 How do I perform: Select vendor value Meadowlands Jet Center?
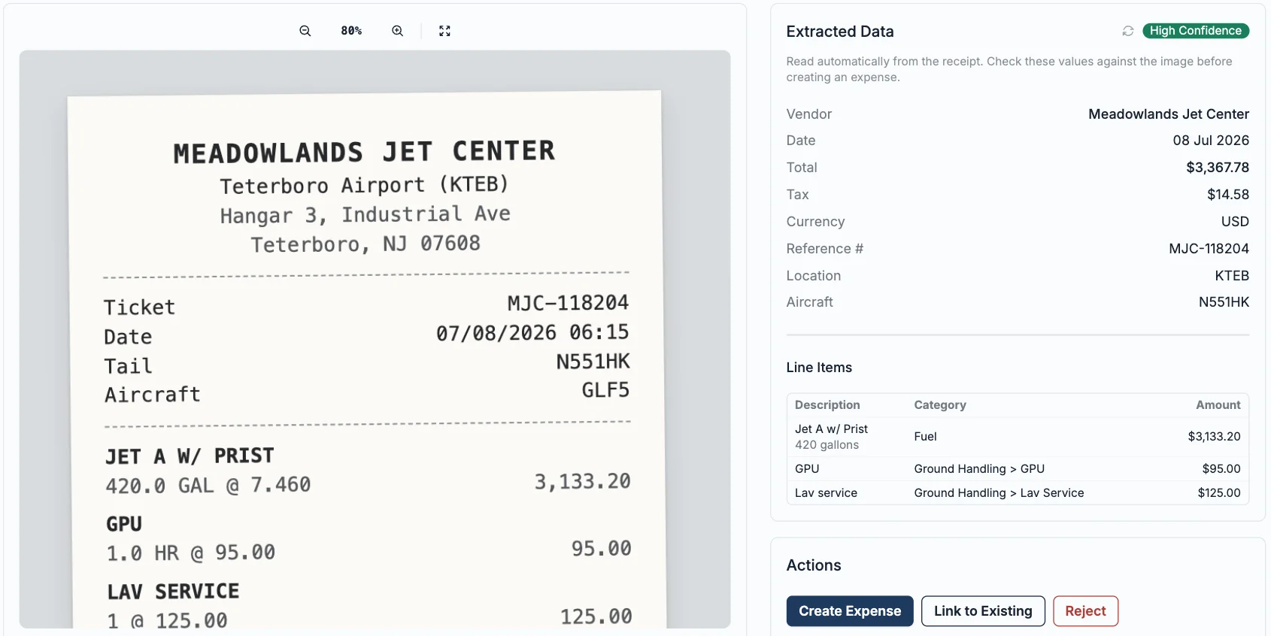pyautogui.click(x=1168, y=114)
